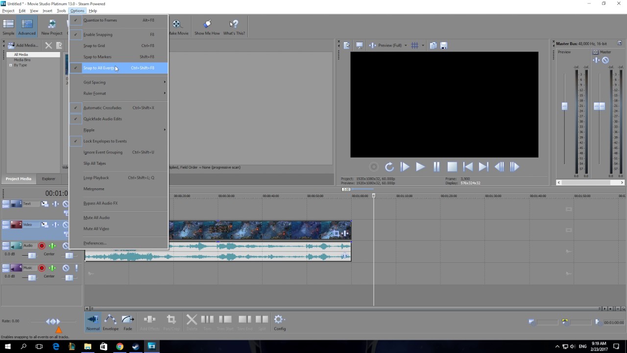Play from start in preview

(405, 167)
